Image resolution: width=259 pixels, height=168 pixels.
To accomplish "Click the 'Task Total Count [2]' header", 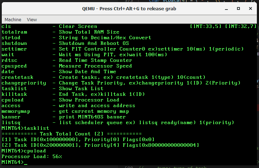I will click(71, 134).
